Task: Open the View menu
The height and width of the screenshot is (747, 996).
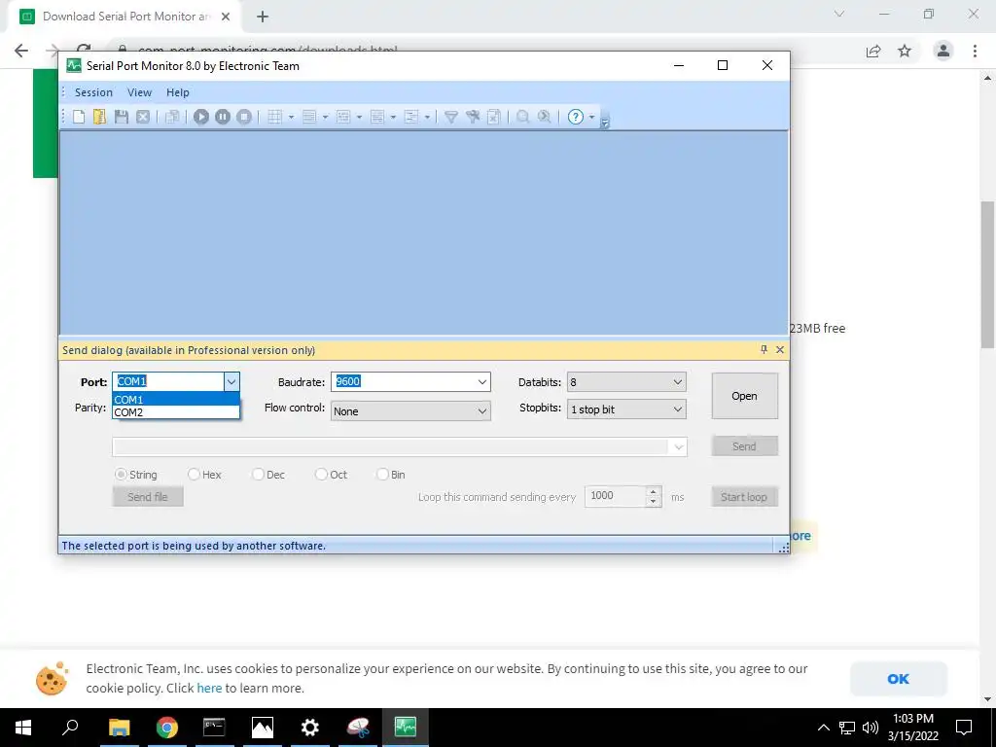Action: click(x=139, y=92)
